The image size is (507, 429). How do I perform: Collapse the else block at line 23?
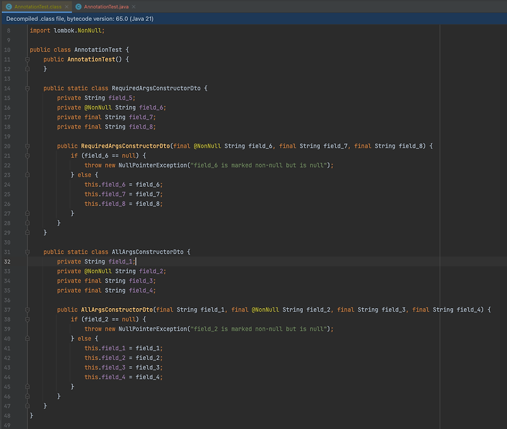coord(27,175)
